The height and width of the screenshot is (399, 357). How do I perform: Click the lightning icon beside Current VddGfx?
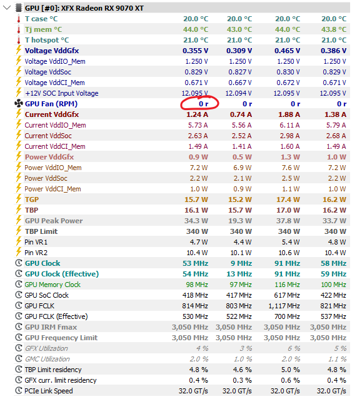[x=19, y=114]
